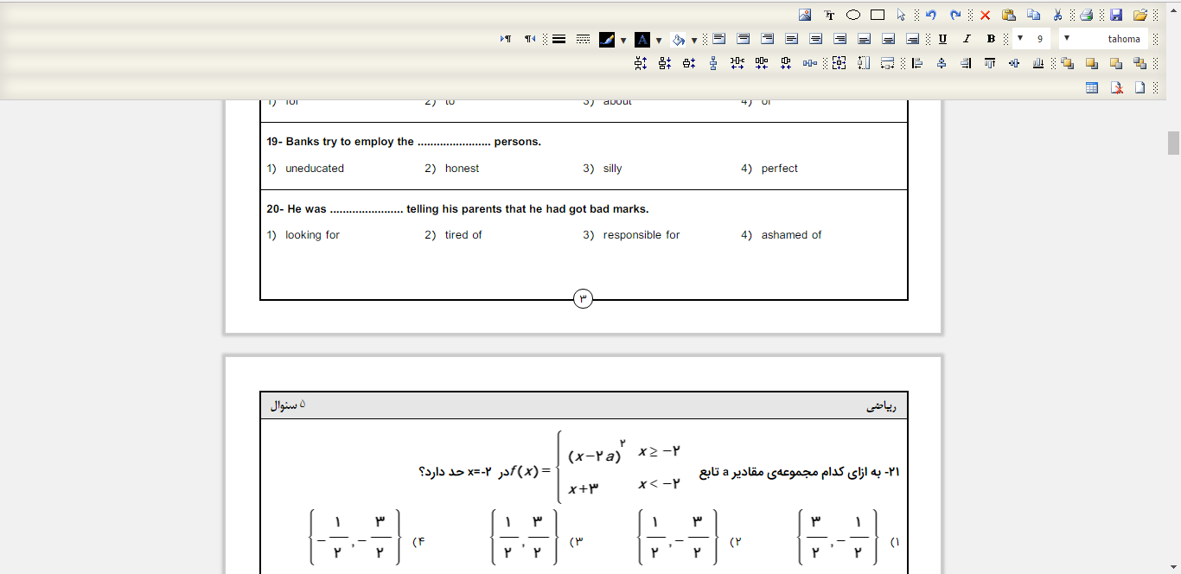Open font color dropdown arrow
Image resolution: width=1181 pixels, height=574 pixels.
pyautogui.click(x=659, y=40)
